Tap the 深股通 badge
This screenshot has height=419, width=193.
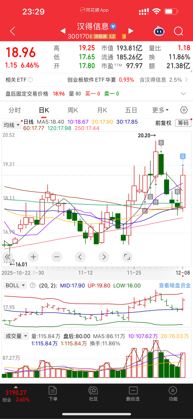click(x=101, y=36)
